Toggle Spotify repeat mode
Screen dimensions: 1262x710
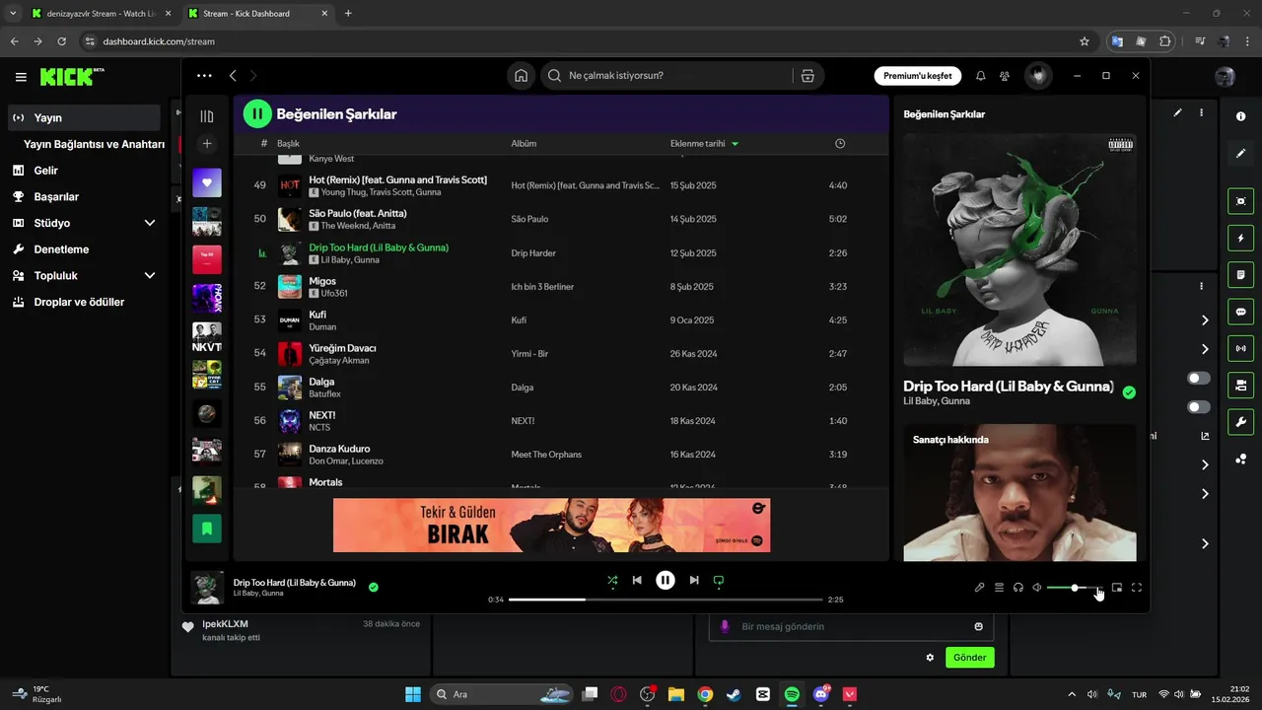pos(719,580)
